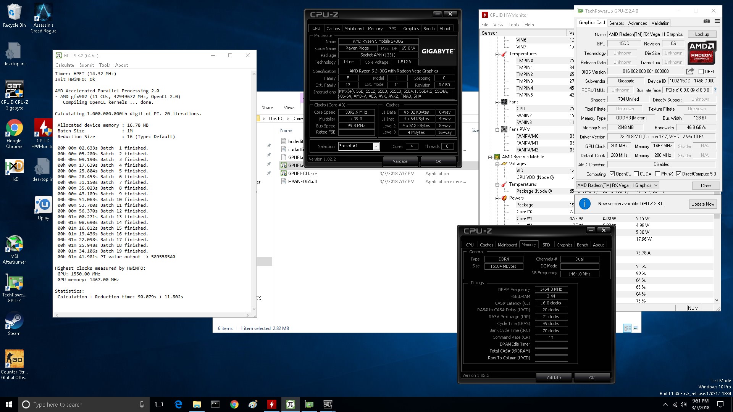Switch to Sensors tab in GPU-Z
Viewport: 733px width, 412px height.
tap(617, 23)
